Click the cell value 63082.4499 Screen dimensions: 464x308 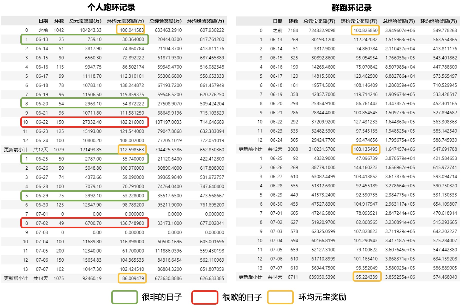coord(323,177)
